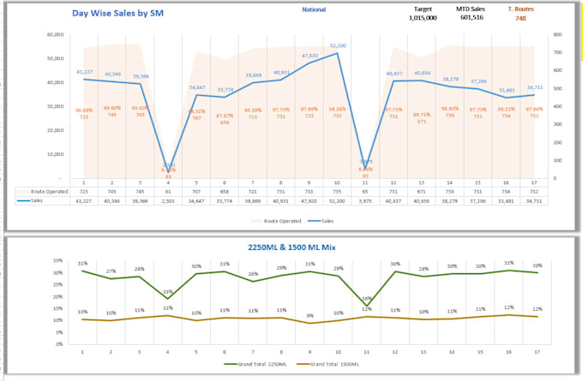Click the 41,227 data label above the sales line

[84, 72]
